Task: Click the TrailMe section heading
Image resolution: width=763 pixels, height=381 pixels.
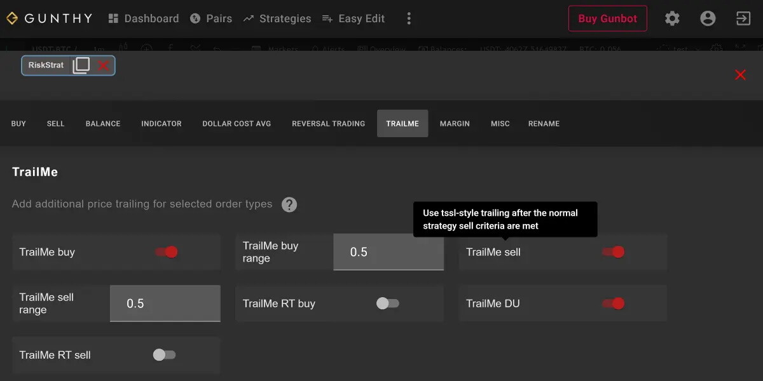Action: coord(35,172)
